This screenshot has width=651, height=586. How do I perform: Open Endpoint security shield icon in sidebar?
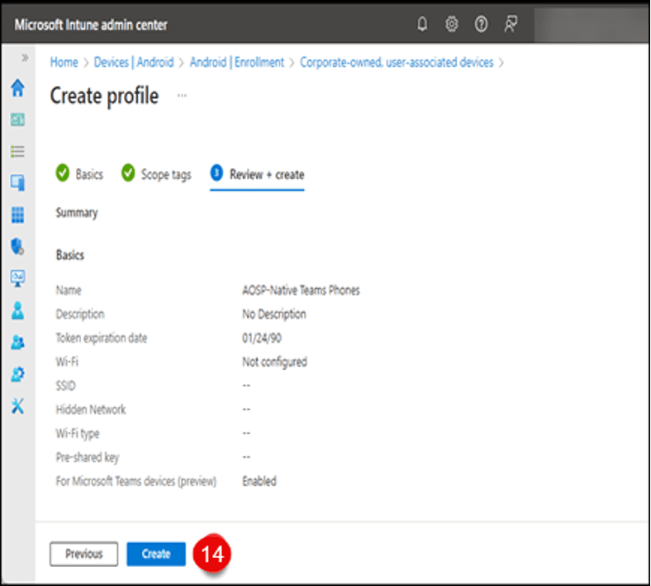17,246
